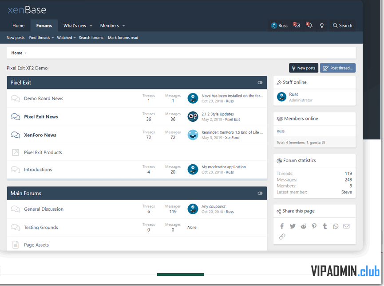The image size is (384, 286).
Task: Open the General Discussion forum
Action: tap(44, 209)
